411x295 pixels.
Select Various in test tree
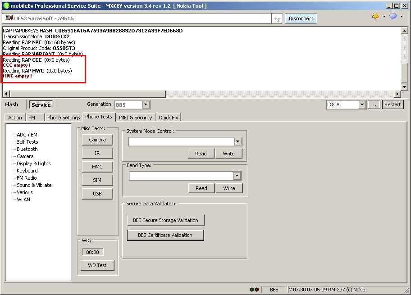[25, 192]
